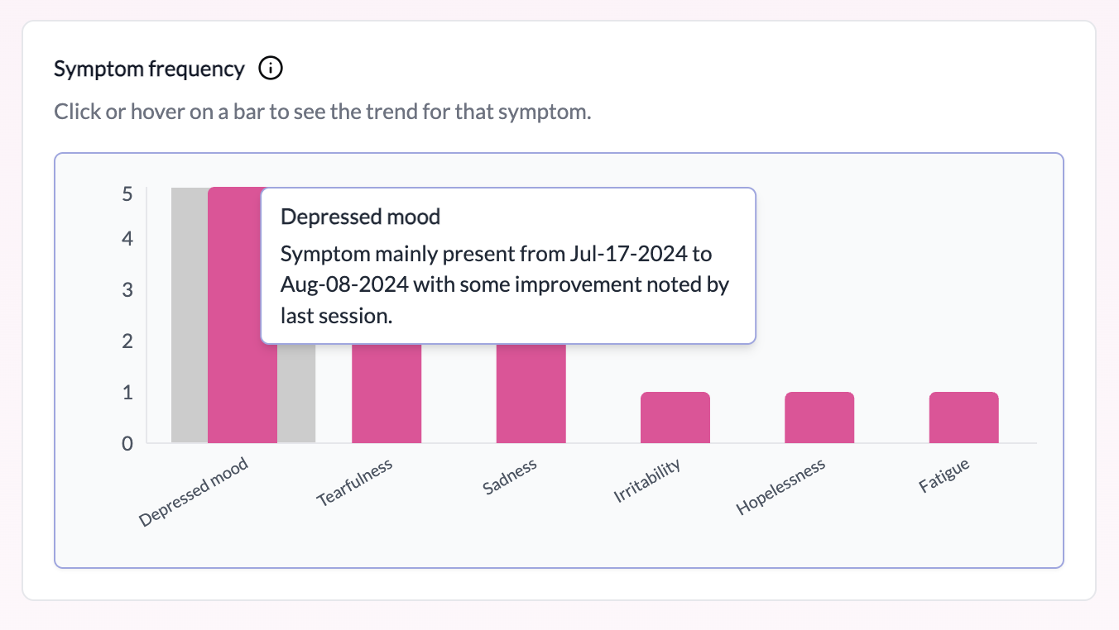Select the Sadness bar

[x=531, y=393]
